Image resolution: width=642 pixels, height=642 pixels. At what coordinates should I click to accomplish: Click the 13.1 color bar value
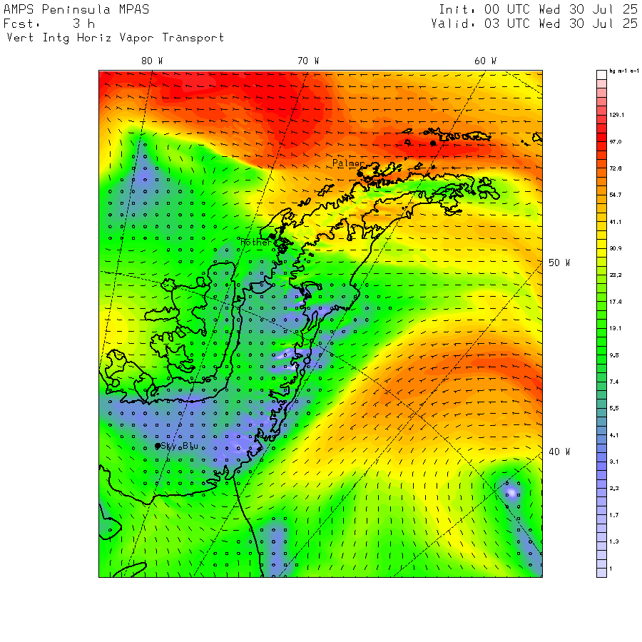pos(616,328)
